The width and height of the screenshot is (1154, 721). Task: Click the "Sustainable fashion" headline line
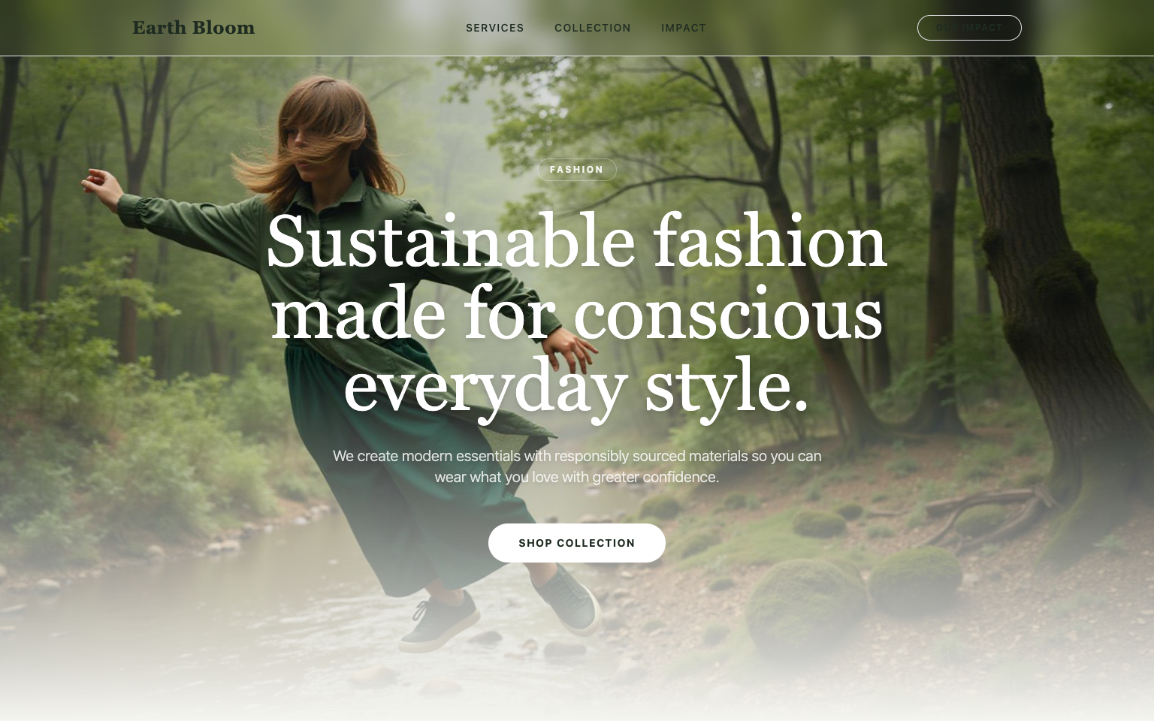[x=577, y=241]
